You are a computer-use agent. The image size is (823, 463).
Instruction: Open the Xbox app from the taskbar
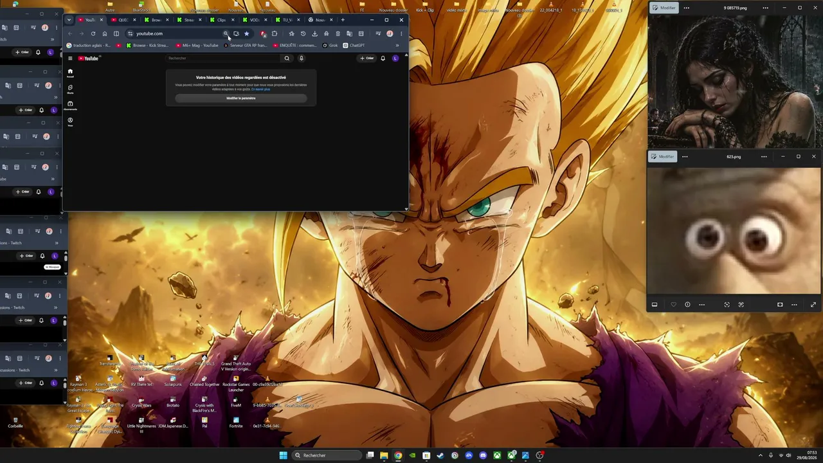click(x=497, y=455)
